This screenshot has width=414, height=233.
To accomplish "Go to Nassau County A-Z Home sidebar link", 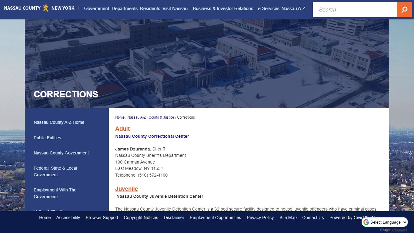I will (59, 122).
